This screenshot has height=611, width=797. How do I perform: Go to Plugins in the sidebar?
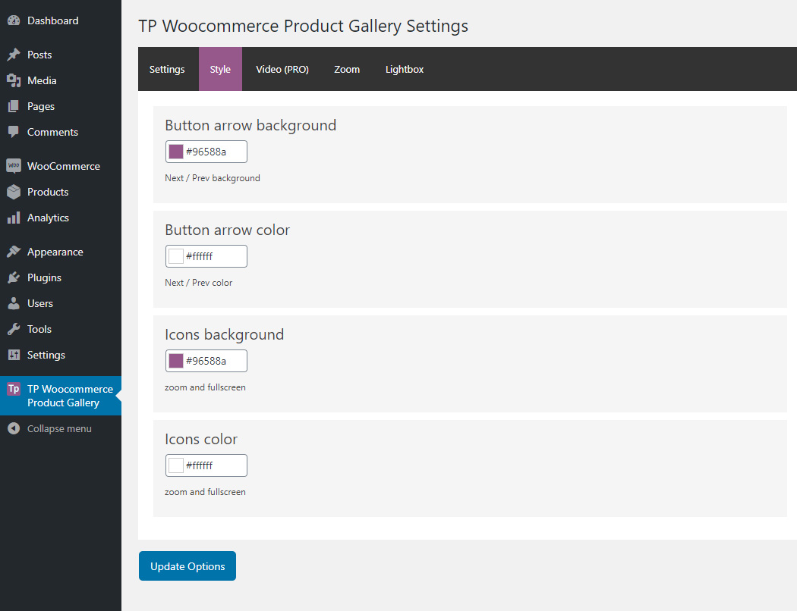click(x=44, y=277)
